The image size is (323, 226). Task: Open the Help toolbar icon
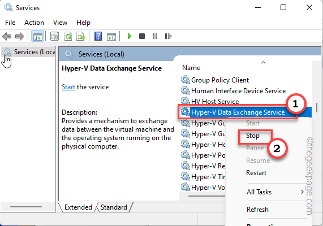[x=98, y=36]
